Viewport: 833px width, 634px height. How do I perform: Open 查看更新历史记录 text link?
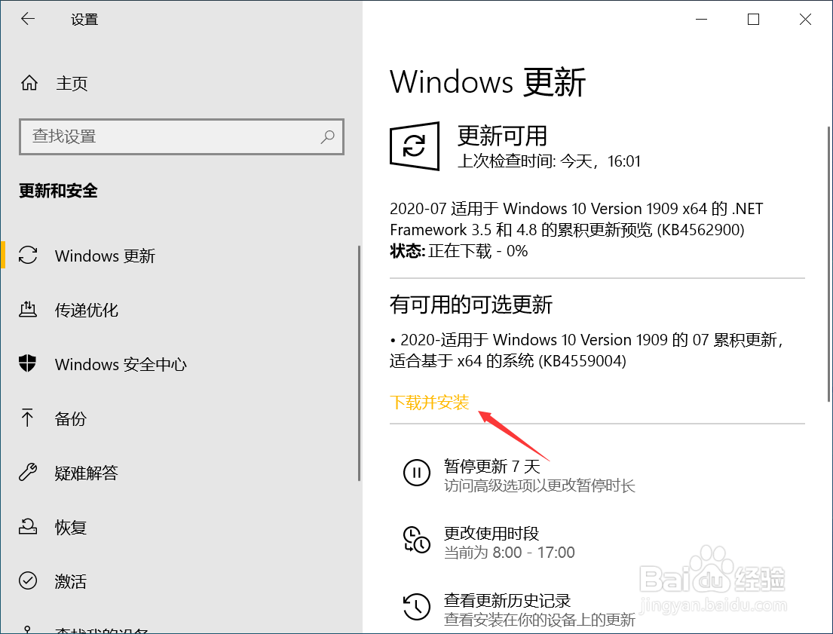coord(507,601)
